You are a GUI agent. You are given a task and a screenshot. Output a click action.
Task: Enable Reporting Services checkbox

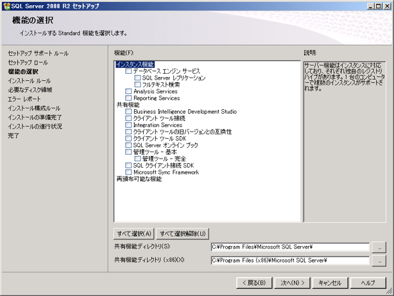[x=129, y=98]
